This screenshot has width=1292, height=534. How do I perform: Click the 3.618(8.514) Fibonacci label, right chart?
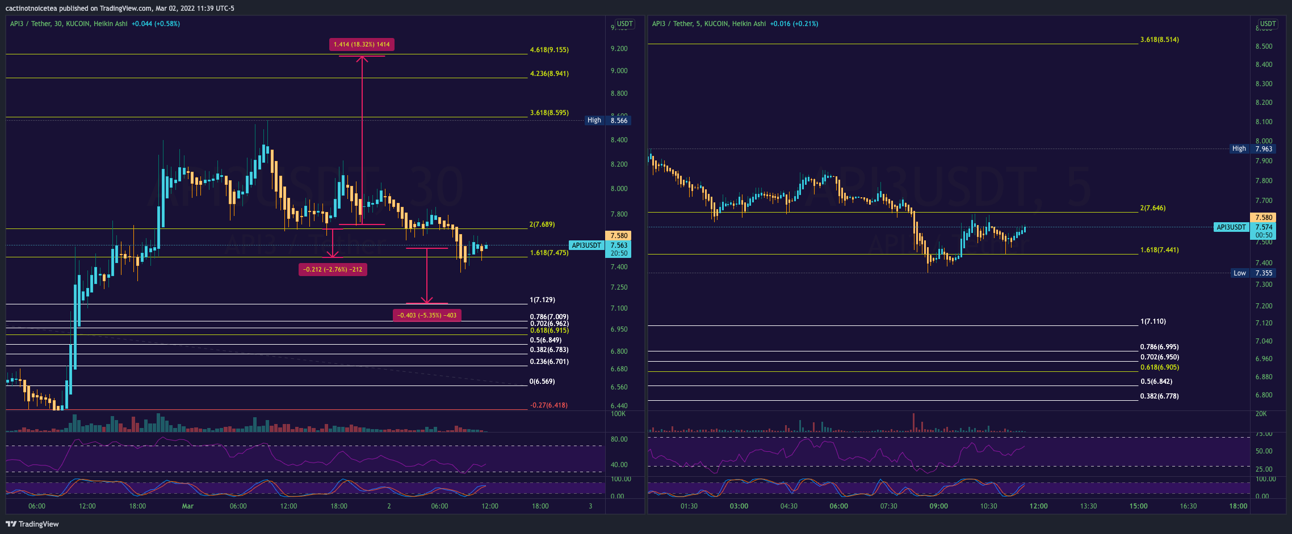[x=1159, y=40]
